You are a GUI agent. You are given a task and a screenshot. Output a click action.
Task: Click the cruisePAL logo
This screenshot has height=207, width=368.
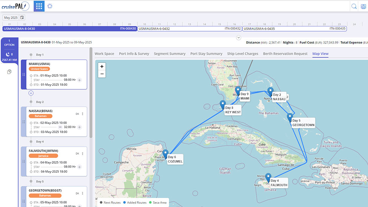(15, 6)
